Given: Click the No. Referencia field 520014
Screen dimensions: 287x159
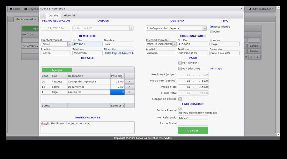Looking at the screenshot, I should 193,118.
